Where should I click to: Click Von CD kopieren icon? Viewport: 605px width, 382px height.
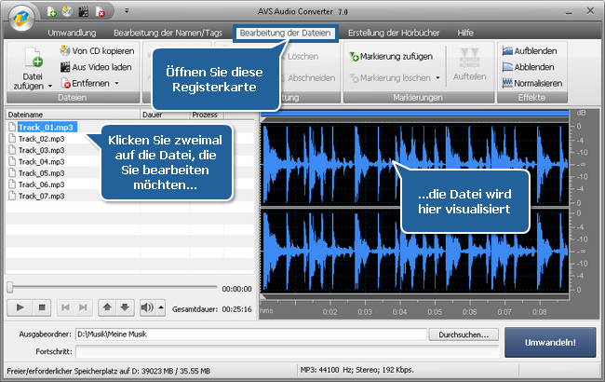click(66, 50)
